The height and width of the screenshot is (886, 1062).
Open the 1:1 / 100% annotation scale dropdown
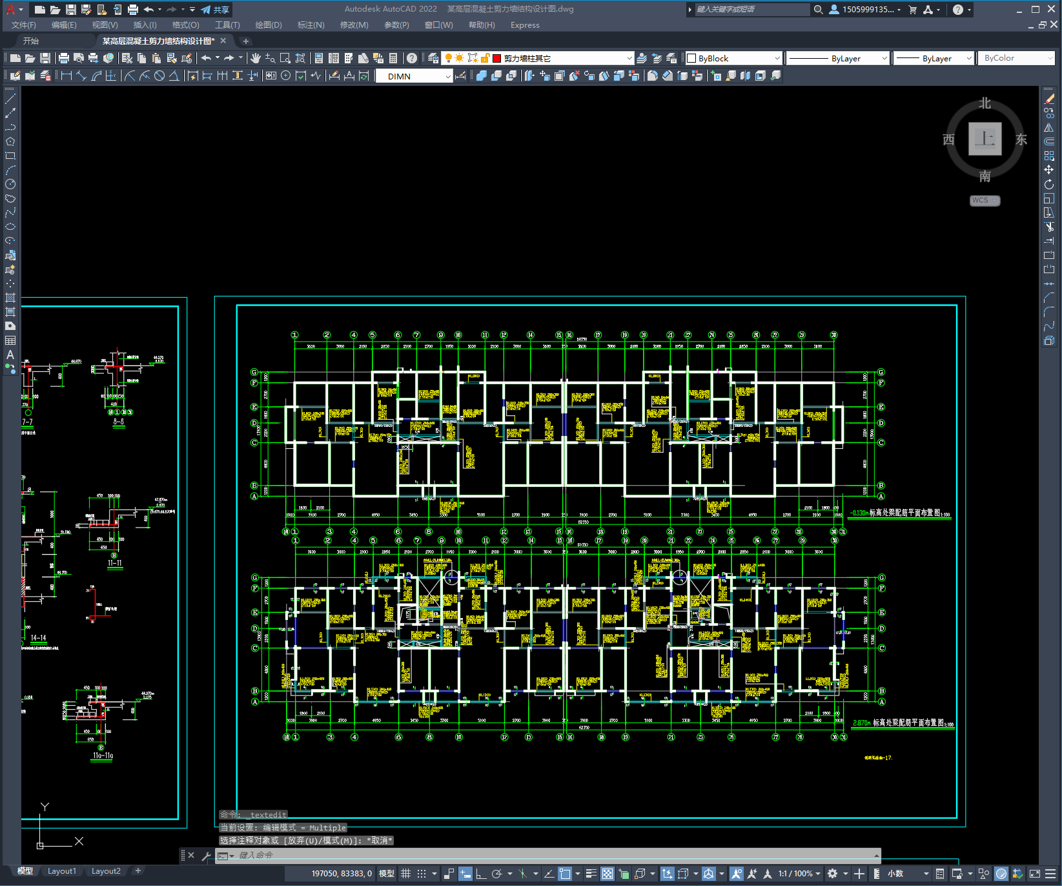(x=799, y=874)
